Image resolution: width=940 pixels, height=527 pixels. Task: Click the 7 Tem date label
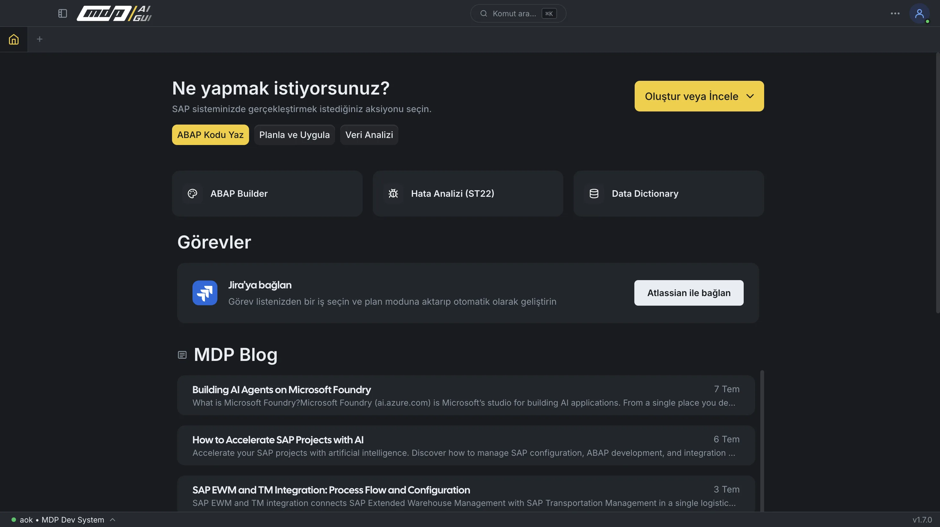[726, 389]
